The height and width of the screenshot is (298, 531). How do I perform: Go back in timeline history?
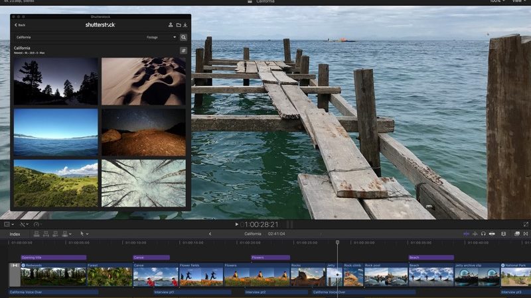click(210, 234)
